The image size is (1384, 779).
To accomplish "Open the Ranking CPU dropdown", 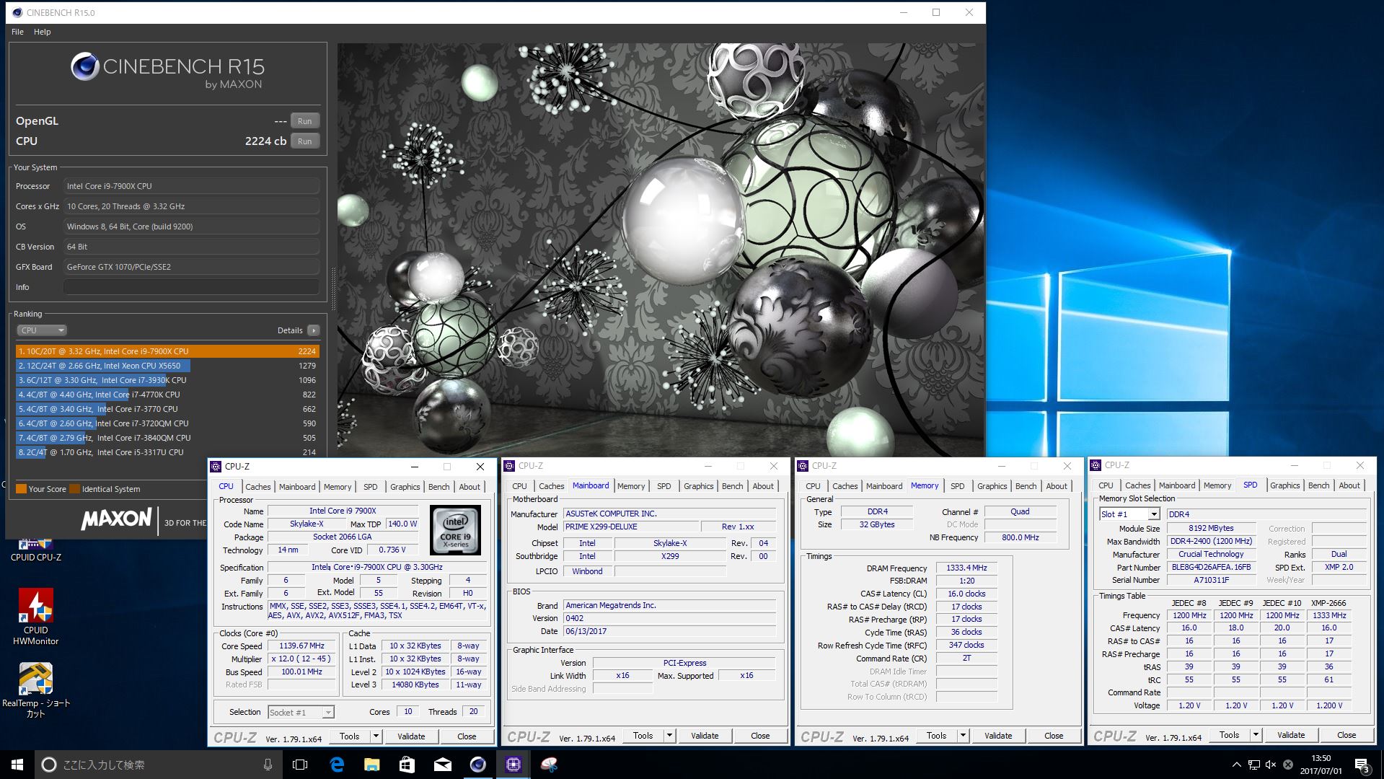I will 42,330.
